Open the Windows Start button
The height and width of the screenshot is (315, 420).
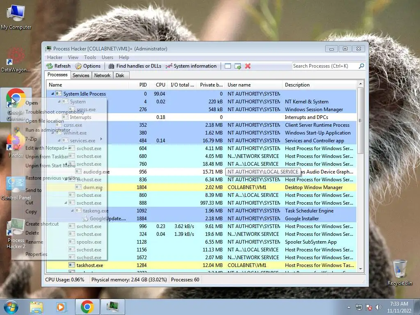(10, 307)
